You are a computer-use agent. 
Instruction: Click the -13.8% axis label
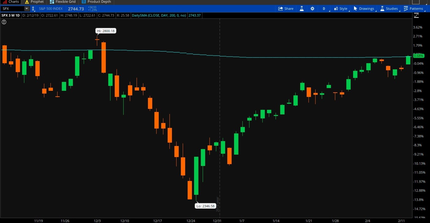coord(419,200)
